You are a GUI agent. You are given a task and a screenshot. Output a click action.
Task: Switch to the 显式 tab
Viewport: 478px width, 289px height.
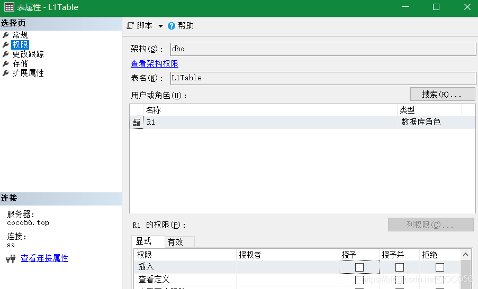148,241
